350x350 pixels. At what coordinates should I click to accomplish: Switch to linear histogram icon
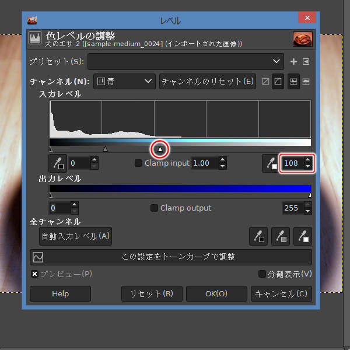293,81
